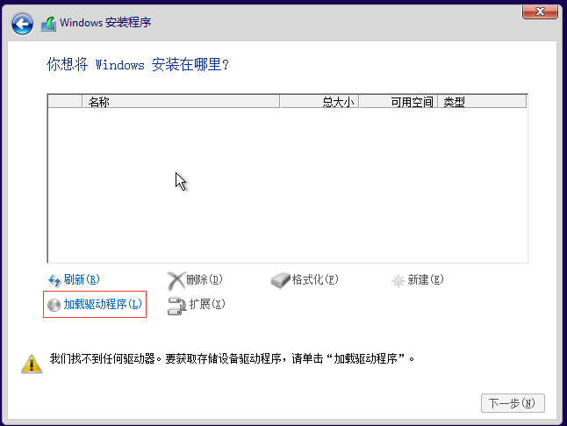The image size is (567, 426).
Task: Click the warning text 我们找不到任何驱动器
Action: 103,358
